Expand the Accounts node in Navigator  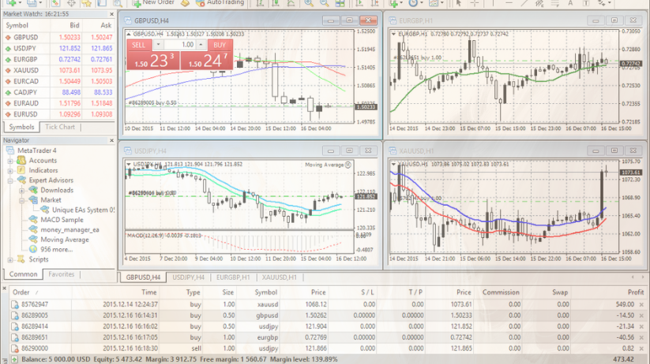[10, 161]
